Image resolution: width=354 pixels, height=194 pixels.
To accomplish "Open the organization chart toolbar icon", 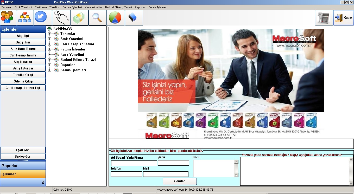I will [25, 18].
